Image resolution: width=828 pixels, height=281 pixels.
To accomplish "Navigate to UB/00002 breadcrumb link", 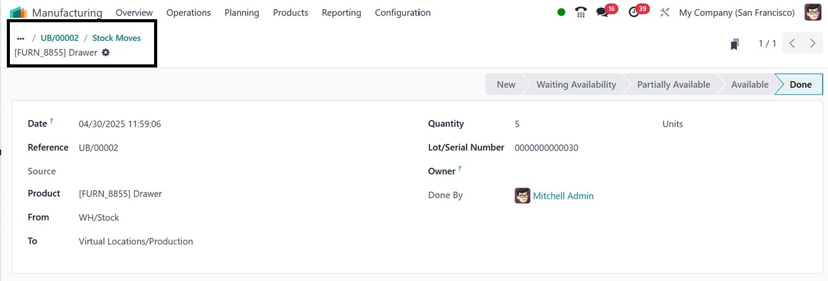I will [59, 38].
